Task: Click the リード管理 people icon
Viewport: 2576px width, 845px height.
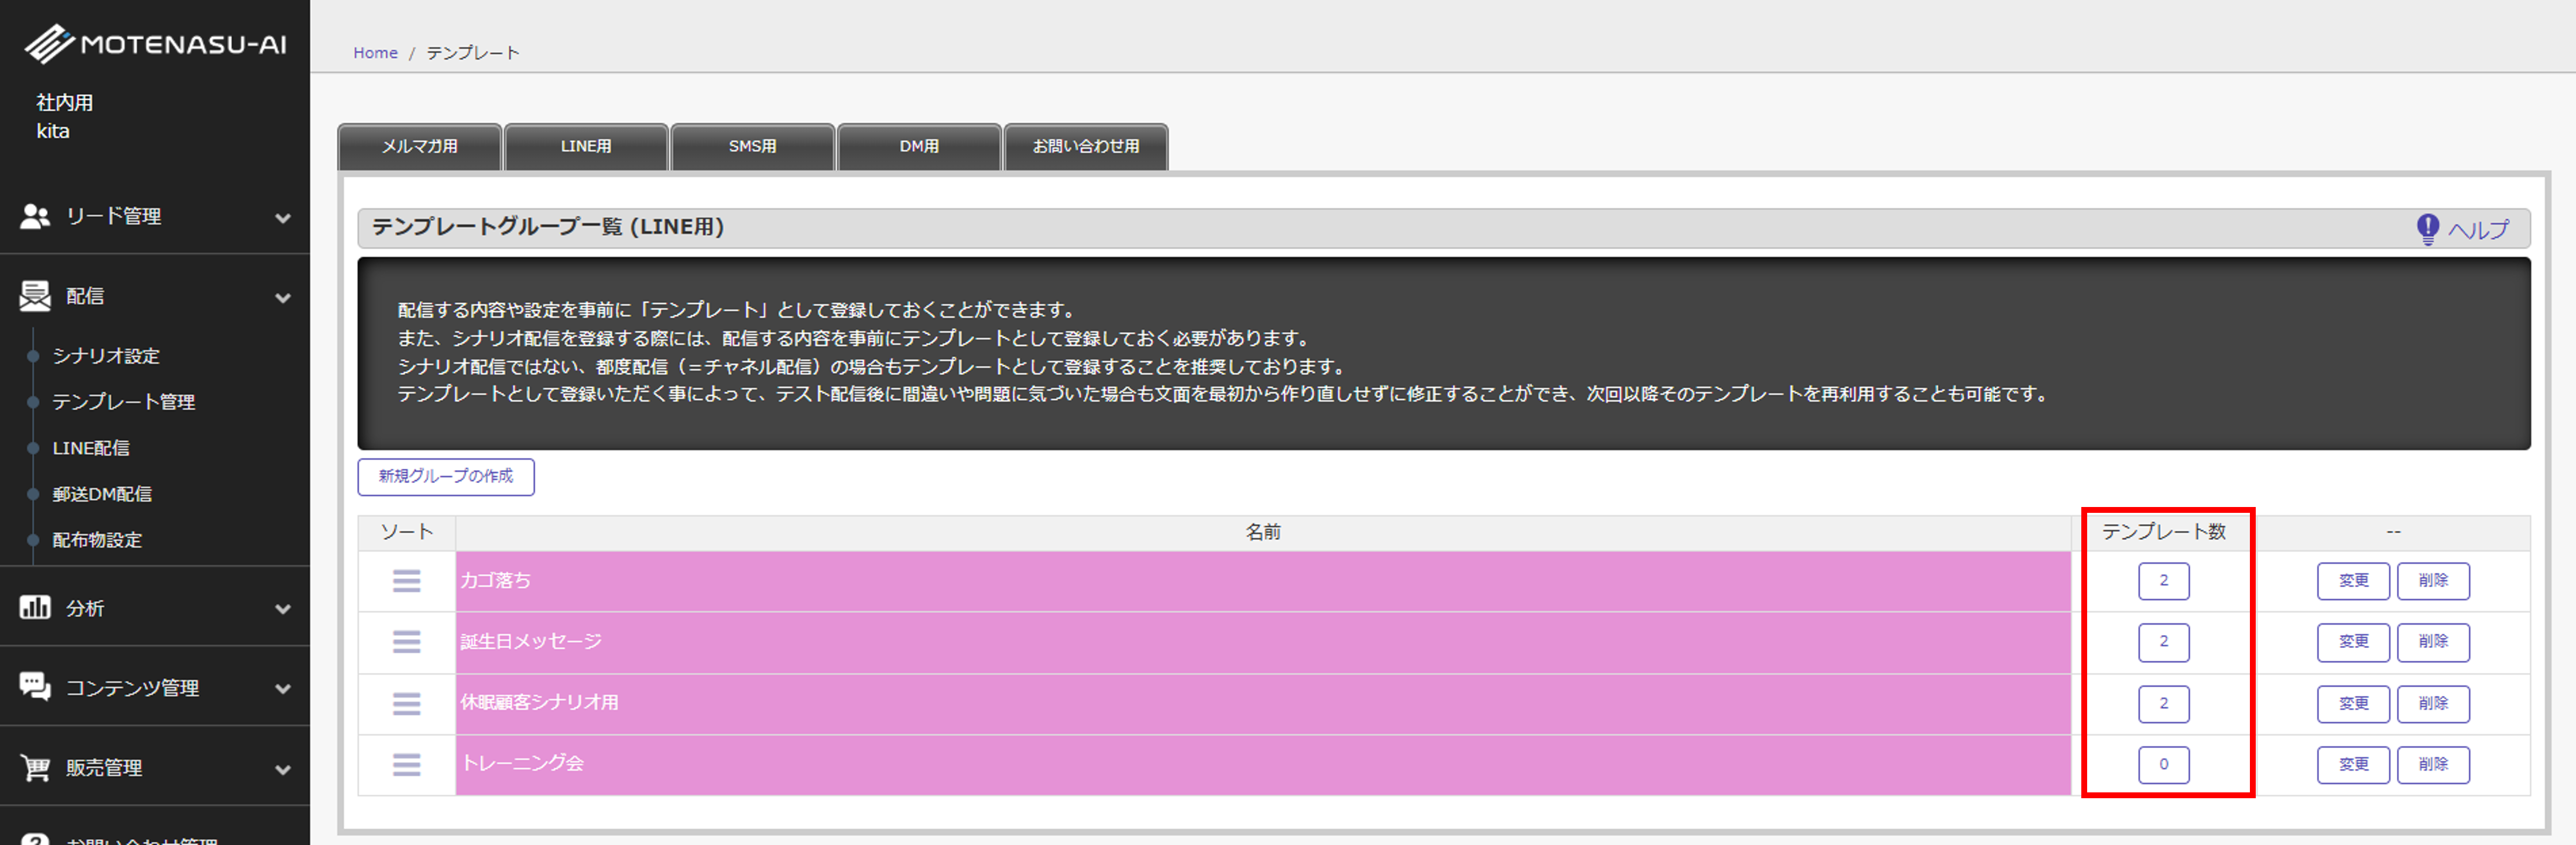Action: click(x=35, y=217)
